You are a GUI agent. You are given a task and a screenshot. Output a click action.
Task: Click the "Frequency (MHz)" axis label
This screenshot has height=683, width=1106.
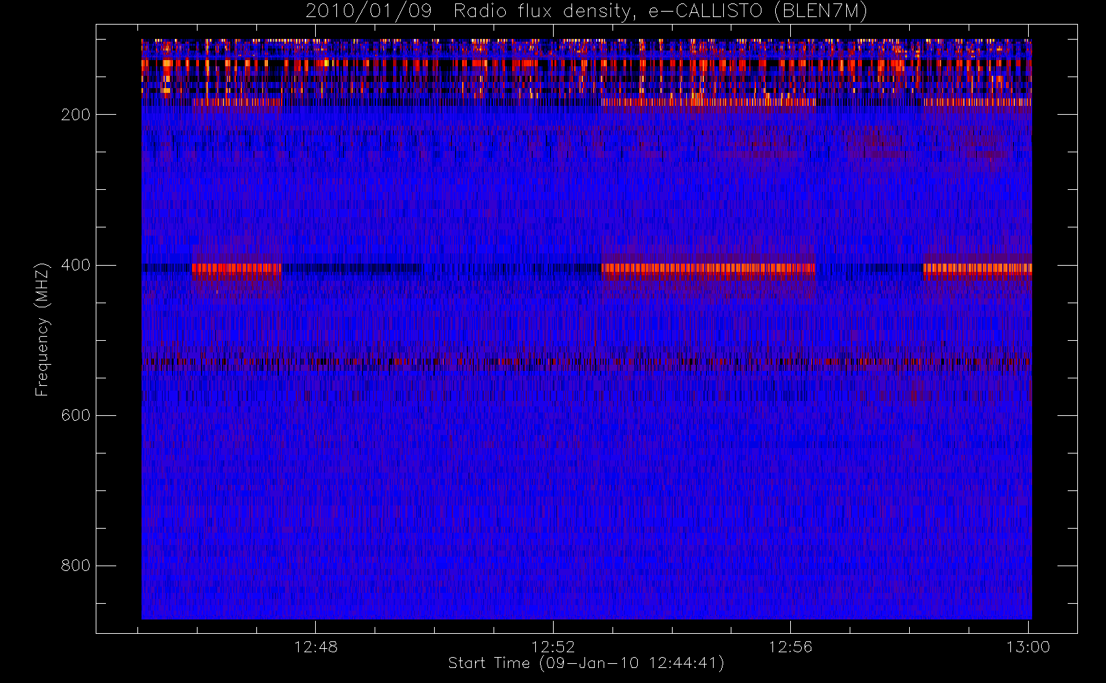click(x=42, y=329)
